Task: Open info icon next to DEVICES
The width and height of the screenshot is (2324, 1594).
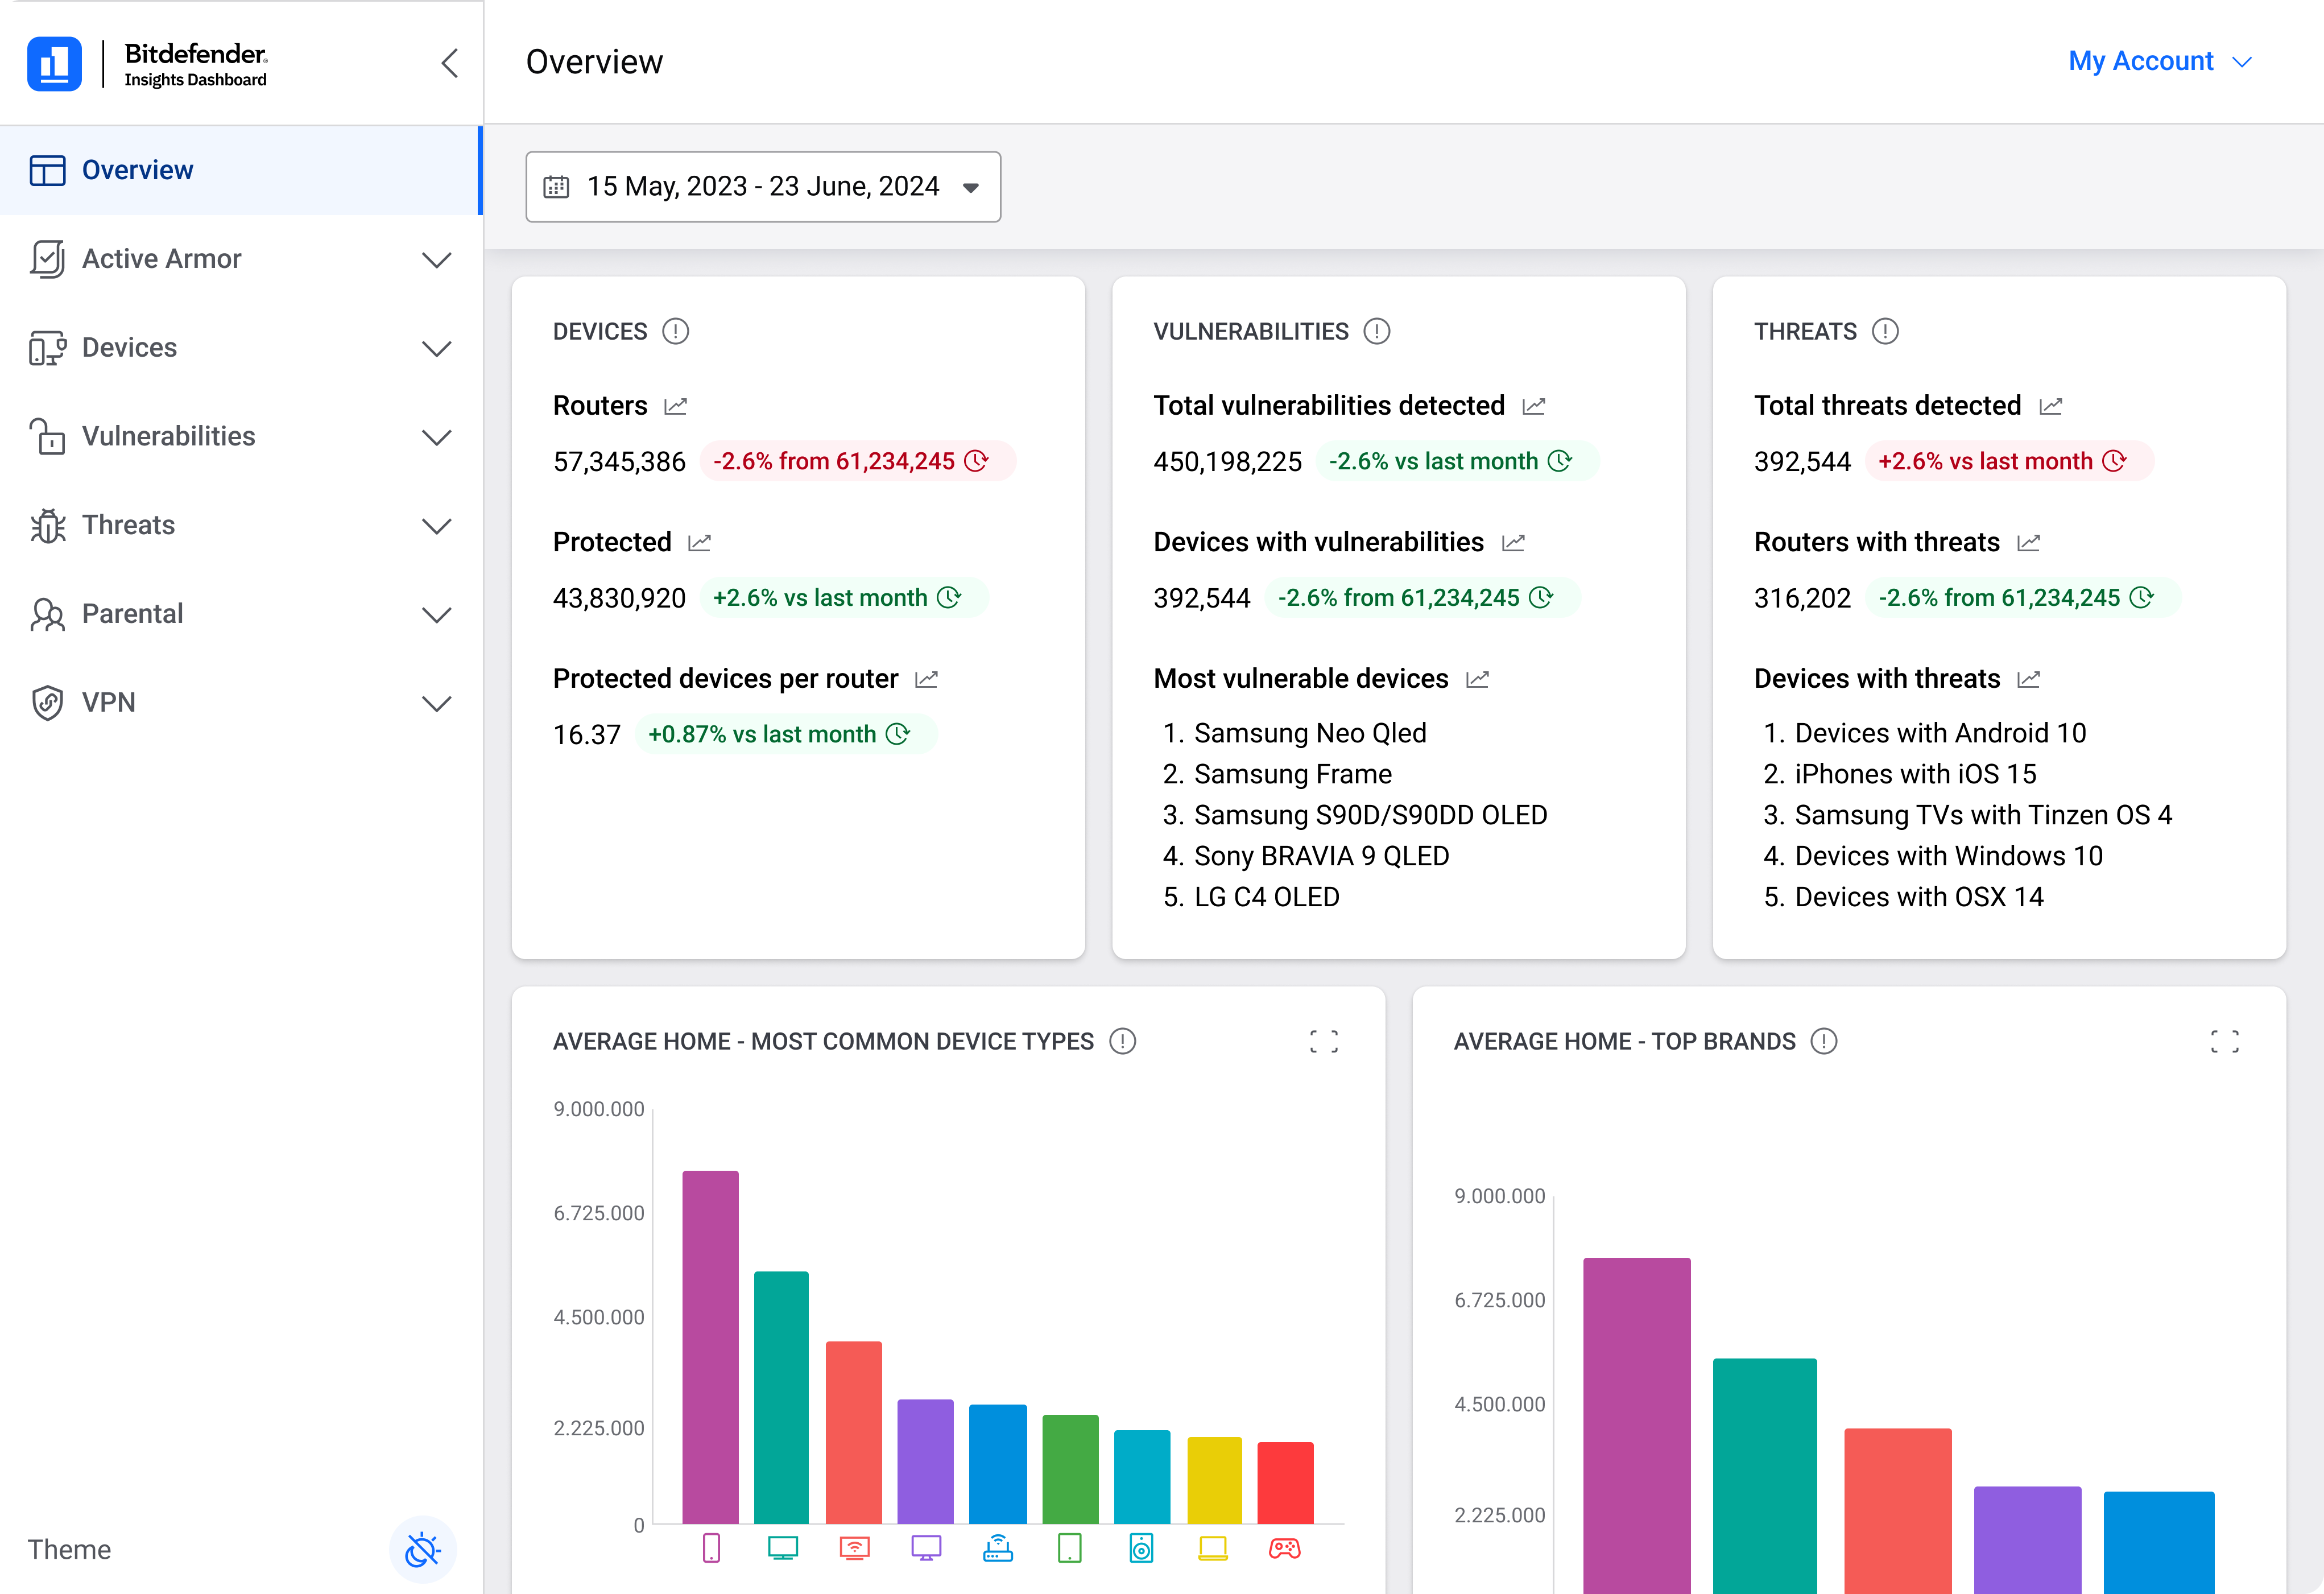Action: (675, 331)
